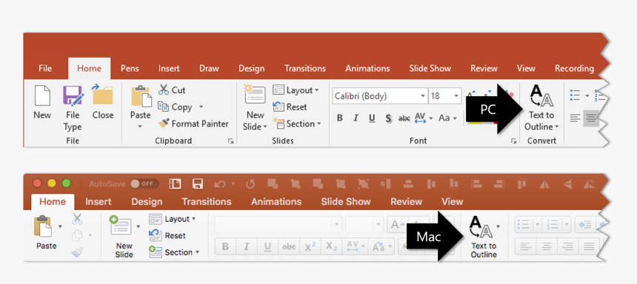
Task: Click the Mac scissors Cut icon
Action: tap(77, 219)
